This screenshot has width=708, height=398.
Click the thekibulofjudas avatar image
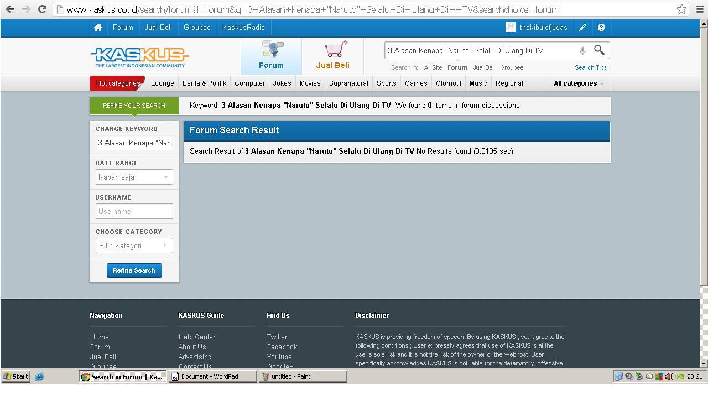tap(511, 27)
